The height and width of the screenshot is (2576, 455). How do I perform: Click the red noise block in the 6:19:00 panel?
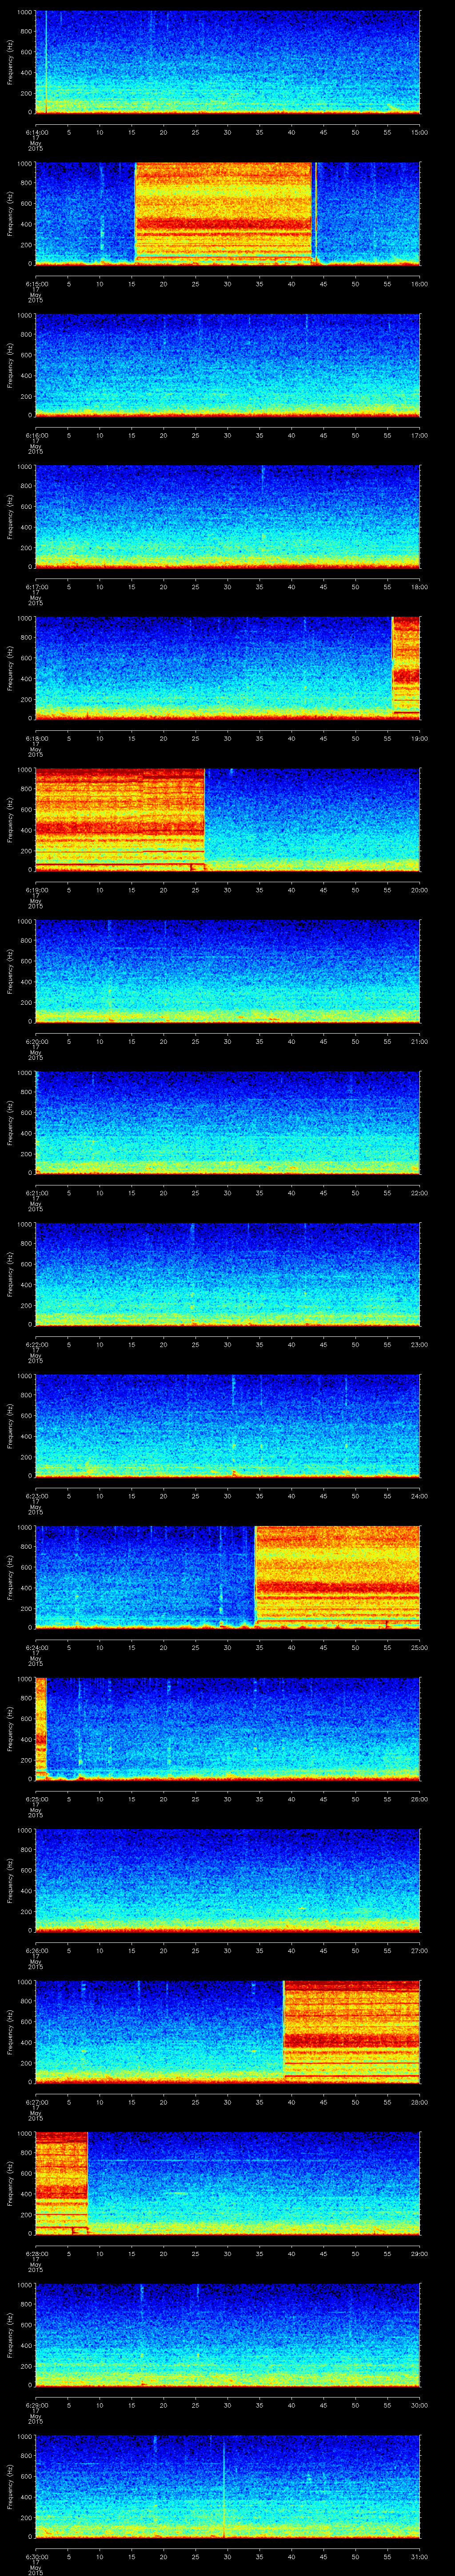(x=120, y=819)
